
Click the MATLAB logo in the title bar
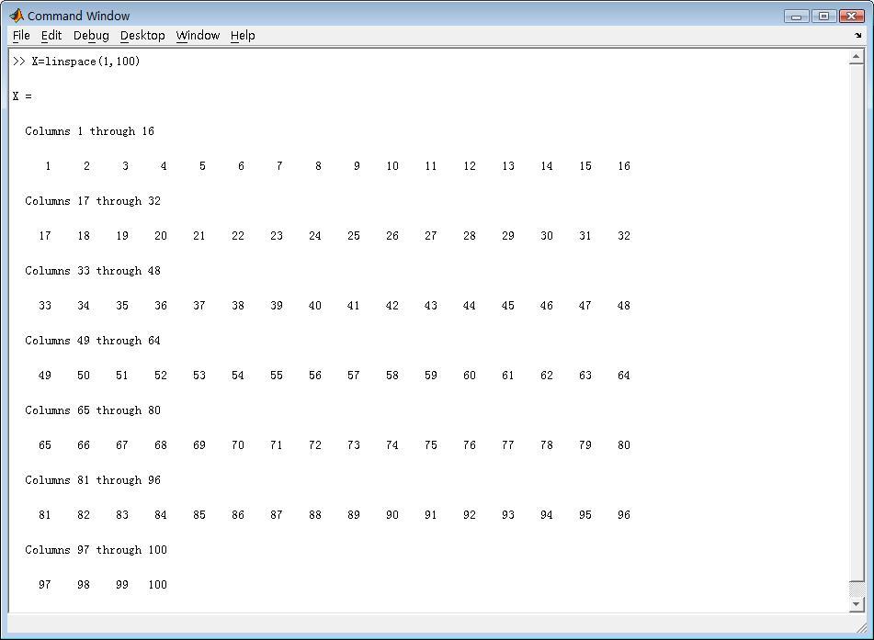[x=17, y=16]
